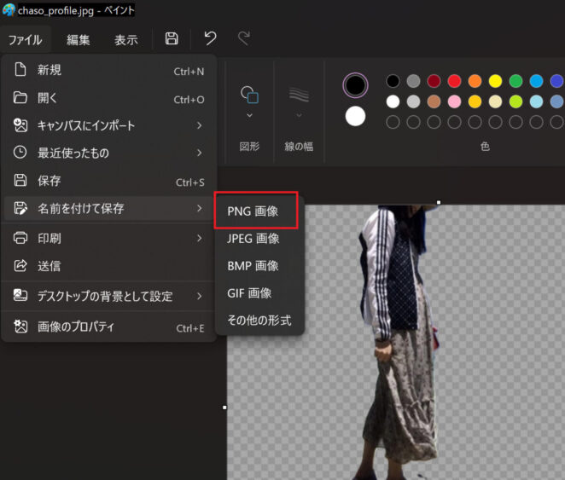Pick the lime green swatch
This screenshot has height=480, width=565.
click(x=516, y=101)
